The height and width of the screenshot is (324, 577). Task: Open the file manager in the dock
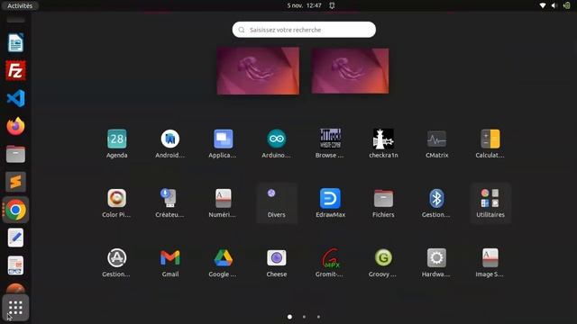coord(15,154)
